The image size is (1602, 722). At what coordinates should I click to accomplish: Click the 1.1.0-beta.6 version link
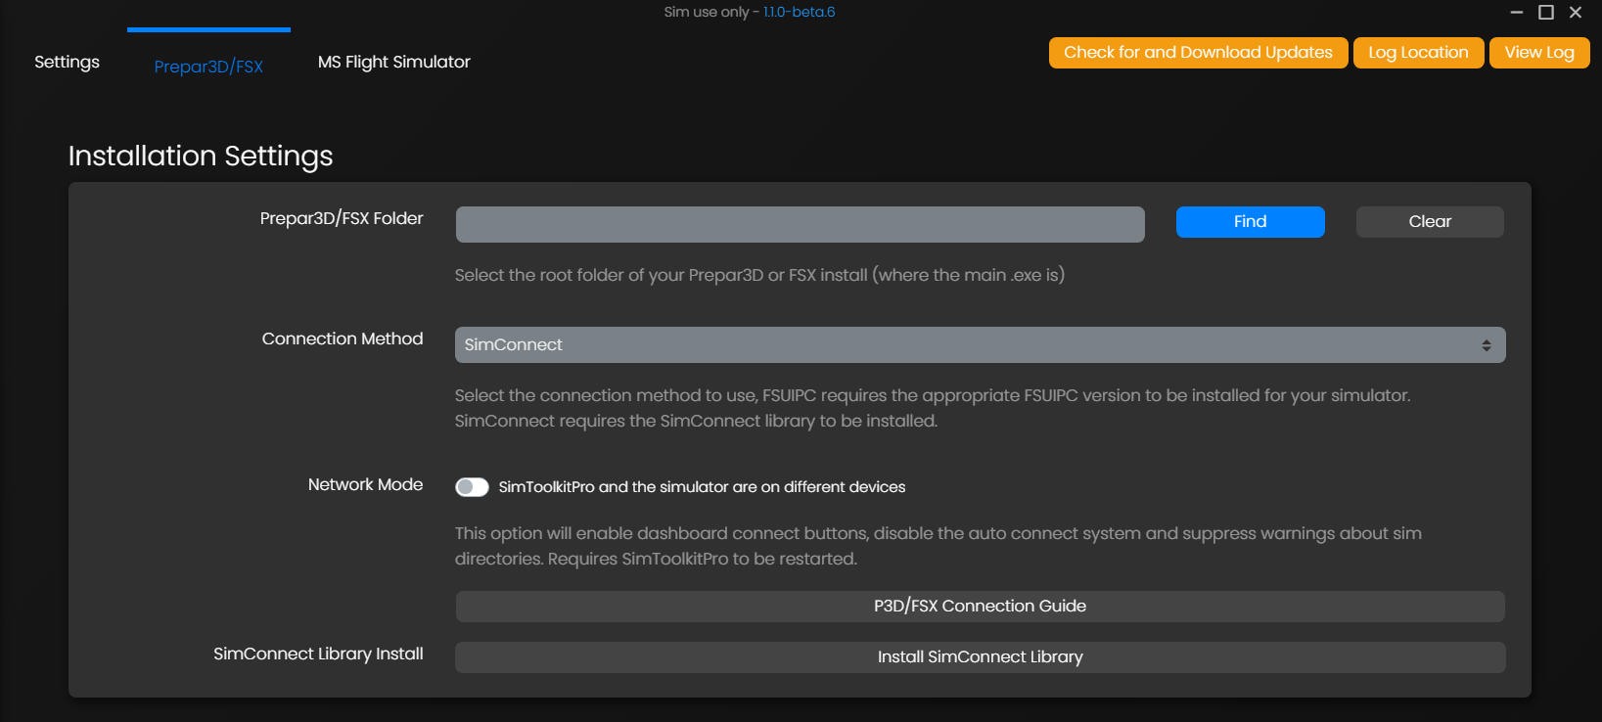coord(799,12)
